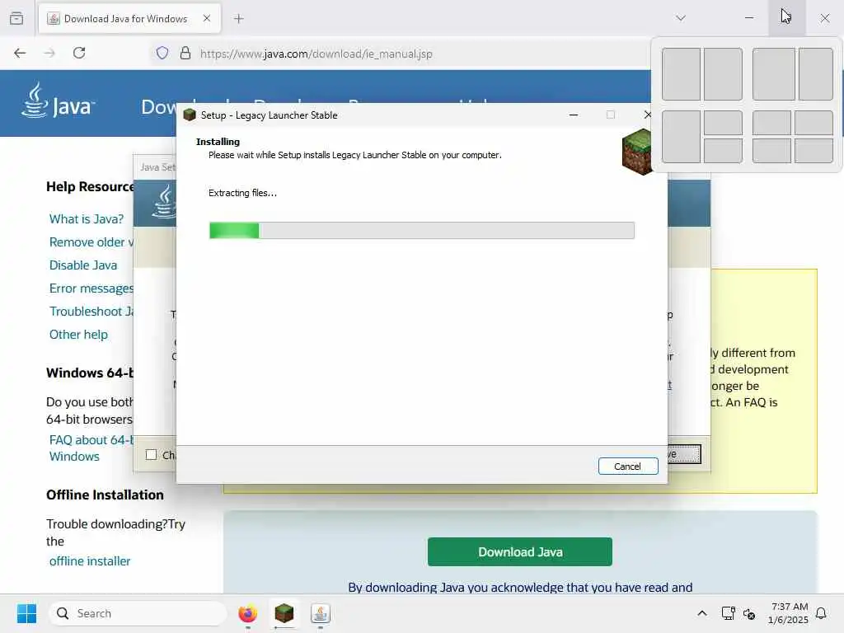This screenshot has width=844, height=633.
Task: Open Error messages help link
Action: pos(91,288)
